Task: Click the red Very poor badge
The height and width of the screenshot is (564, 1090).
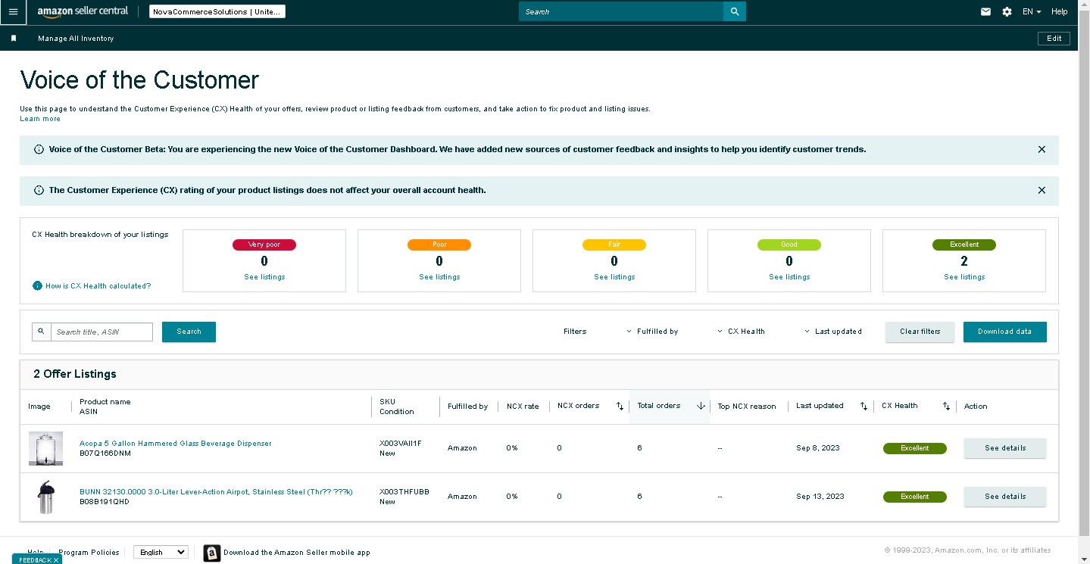Action: [x=264, y=245]
